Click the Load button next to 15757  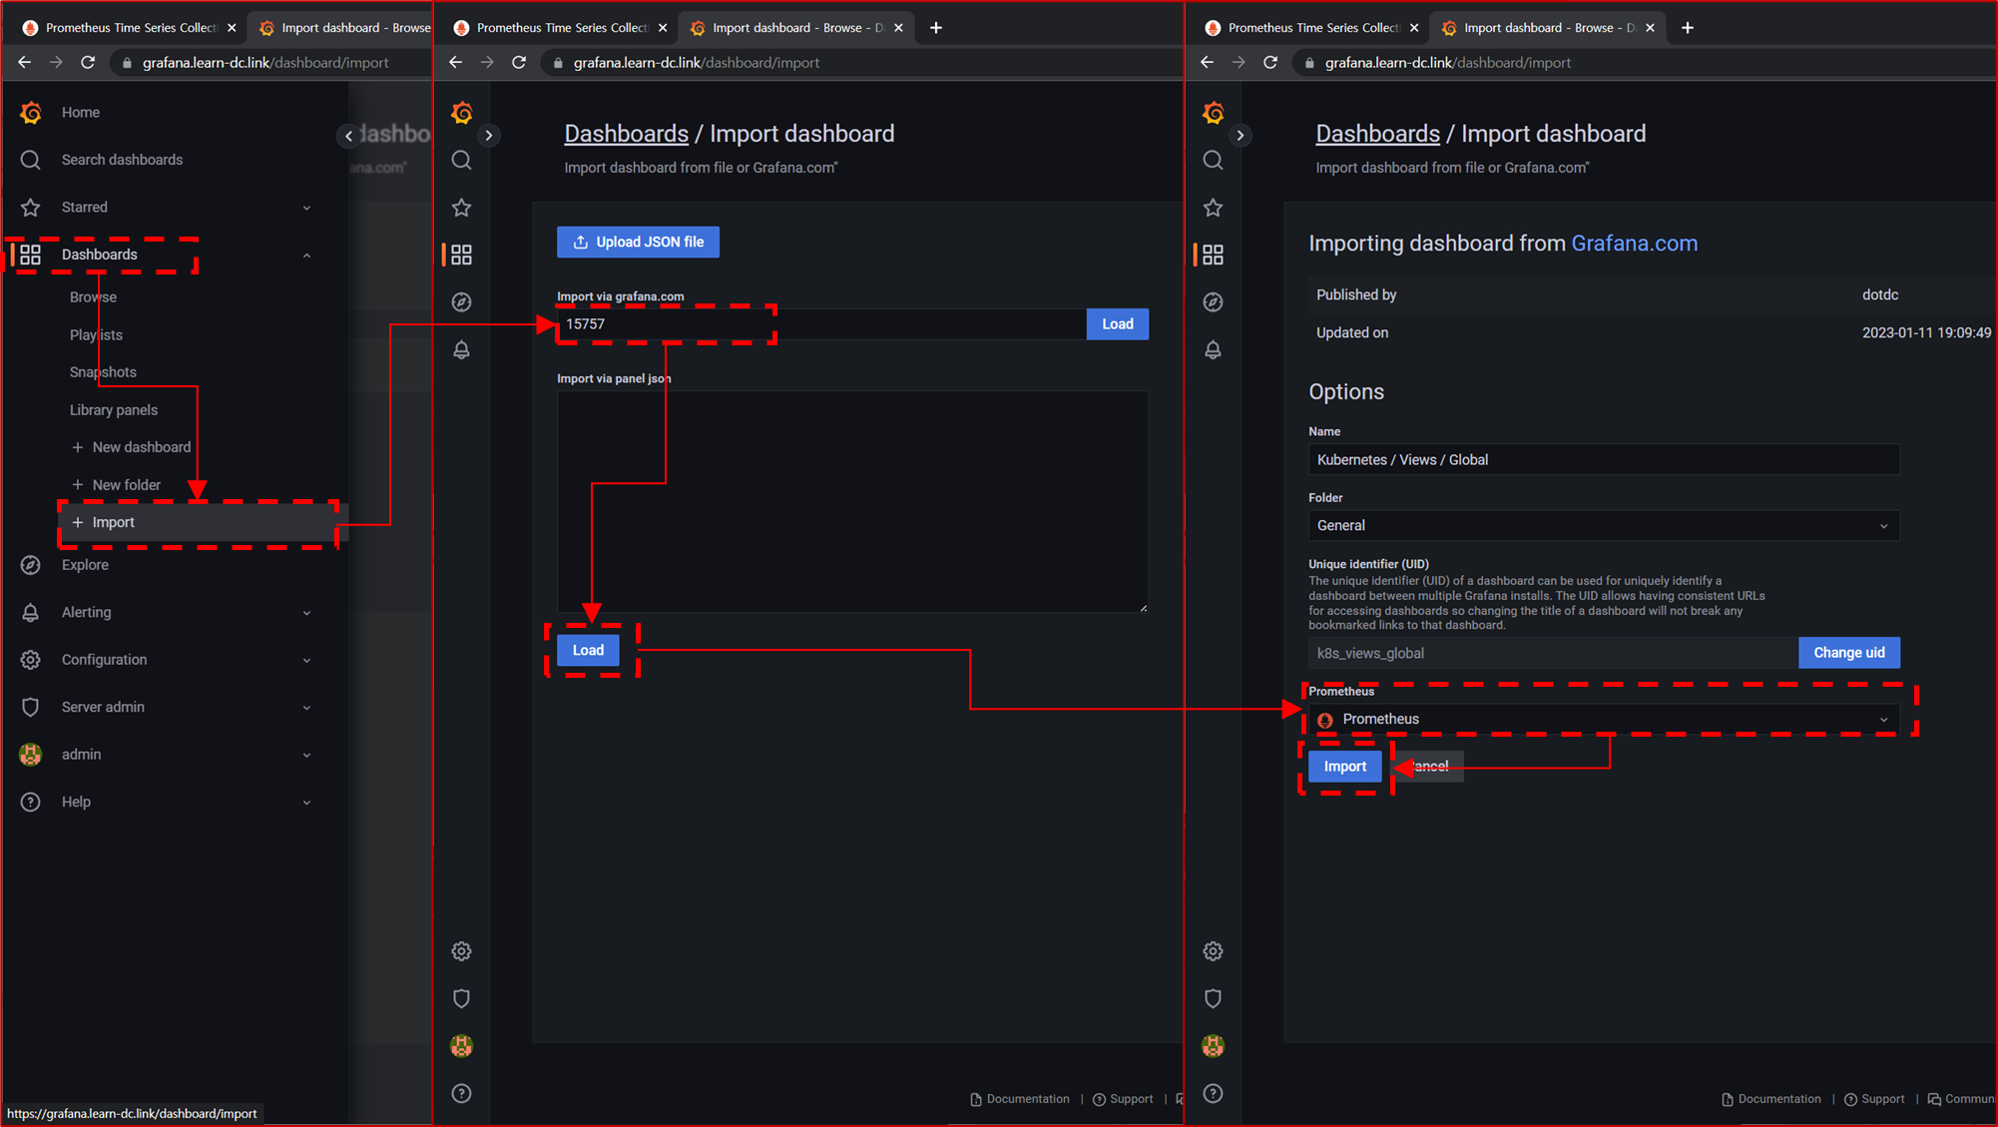(x=1117, y=323)
